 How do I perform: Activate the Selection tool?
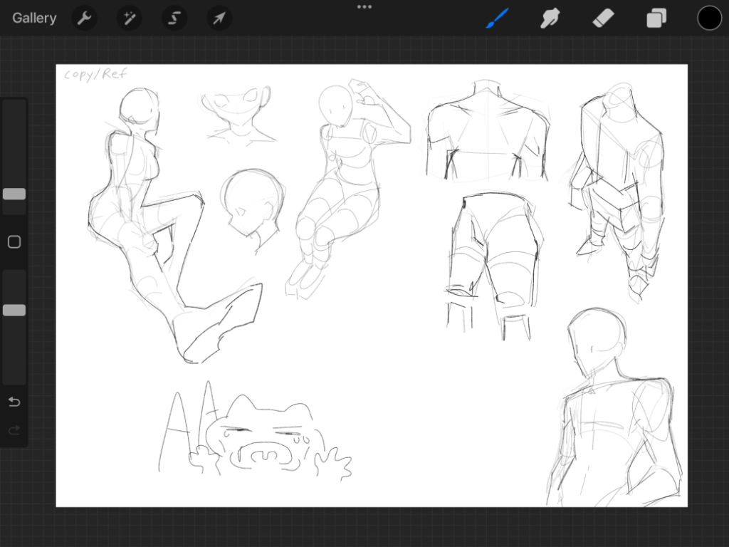[x=174, y=19]
